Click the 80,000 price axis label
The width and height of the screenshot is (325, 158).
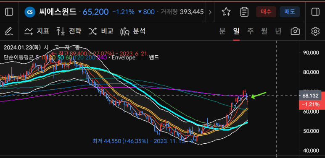pos(311,72)
